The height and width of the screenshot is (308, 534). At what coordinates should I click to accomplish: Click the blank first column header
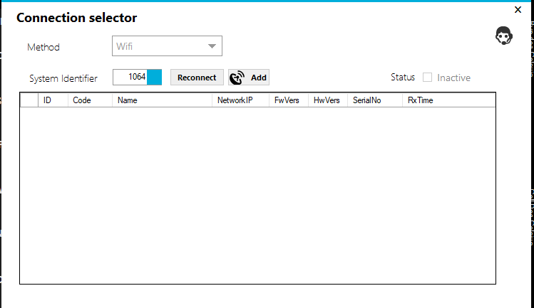click(x=29, y=100)
